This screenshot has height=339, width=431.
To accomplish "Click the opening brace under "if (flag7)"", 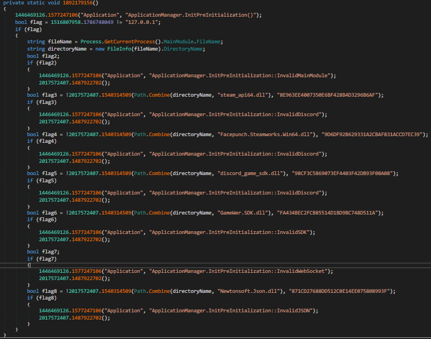I will coord(28,265).
